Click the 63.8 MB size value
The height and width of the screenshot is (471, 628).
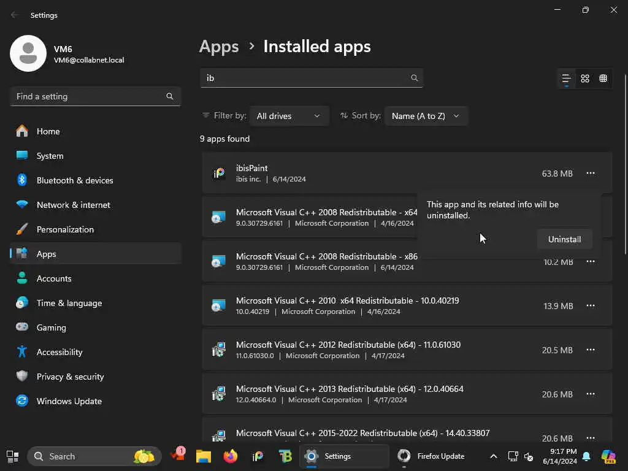point(557,174)
